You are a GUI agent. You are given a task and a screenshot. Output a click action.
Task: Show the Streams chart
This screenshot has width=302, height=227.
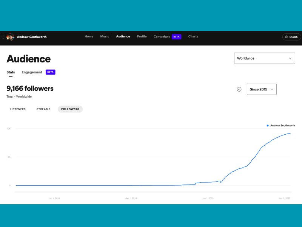(43, 109)
